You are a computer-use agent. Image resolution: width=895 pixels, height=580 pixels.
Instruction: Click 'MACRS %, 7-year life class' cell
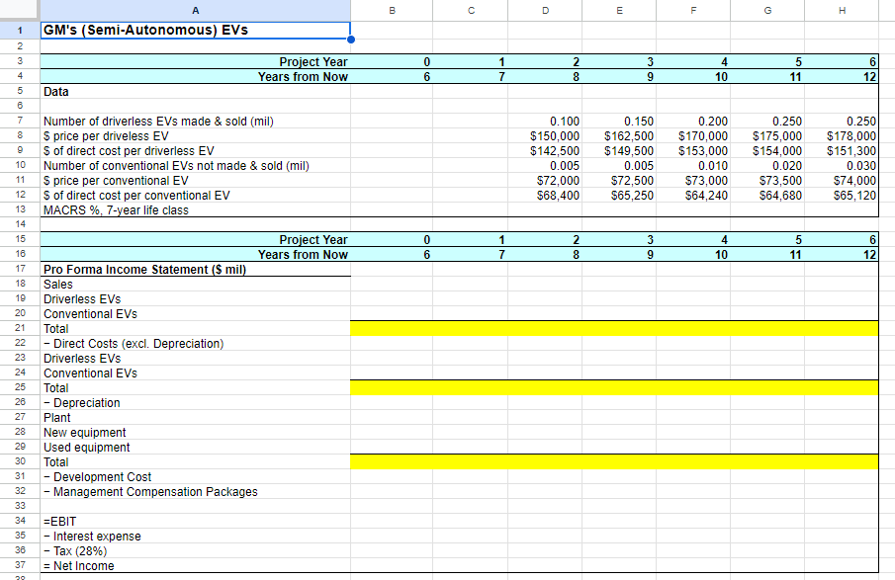point(195,209)
